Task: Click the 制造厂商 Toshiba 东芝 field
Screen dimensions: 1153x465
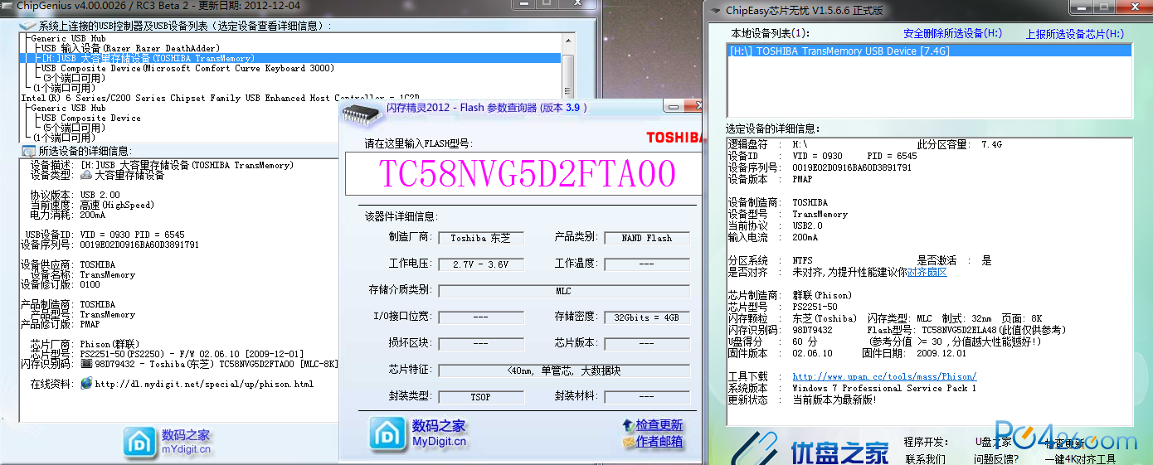Action: point(481,238)
